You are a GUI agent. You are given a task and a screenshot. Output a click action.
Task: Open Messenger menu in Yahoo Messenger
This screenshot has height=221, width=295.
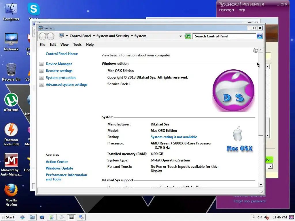click(x=226, y=10)
